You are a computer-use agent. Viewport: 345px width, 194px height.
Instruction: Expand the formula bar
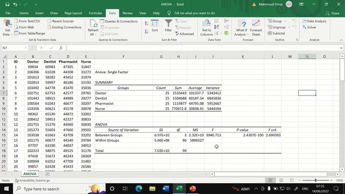[x=341, y=48]
